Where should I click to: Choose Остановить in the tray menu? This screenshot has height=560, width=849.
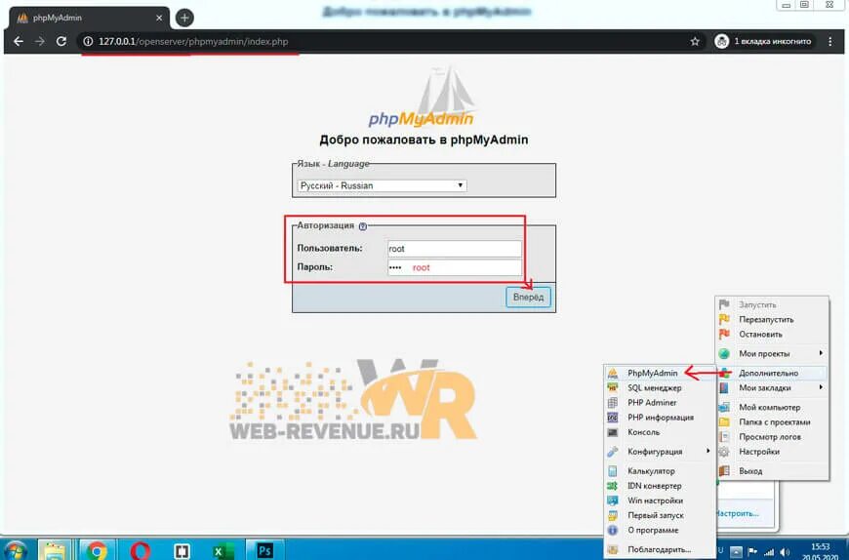[x=772, y=334]
